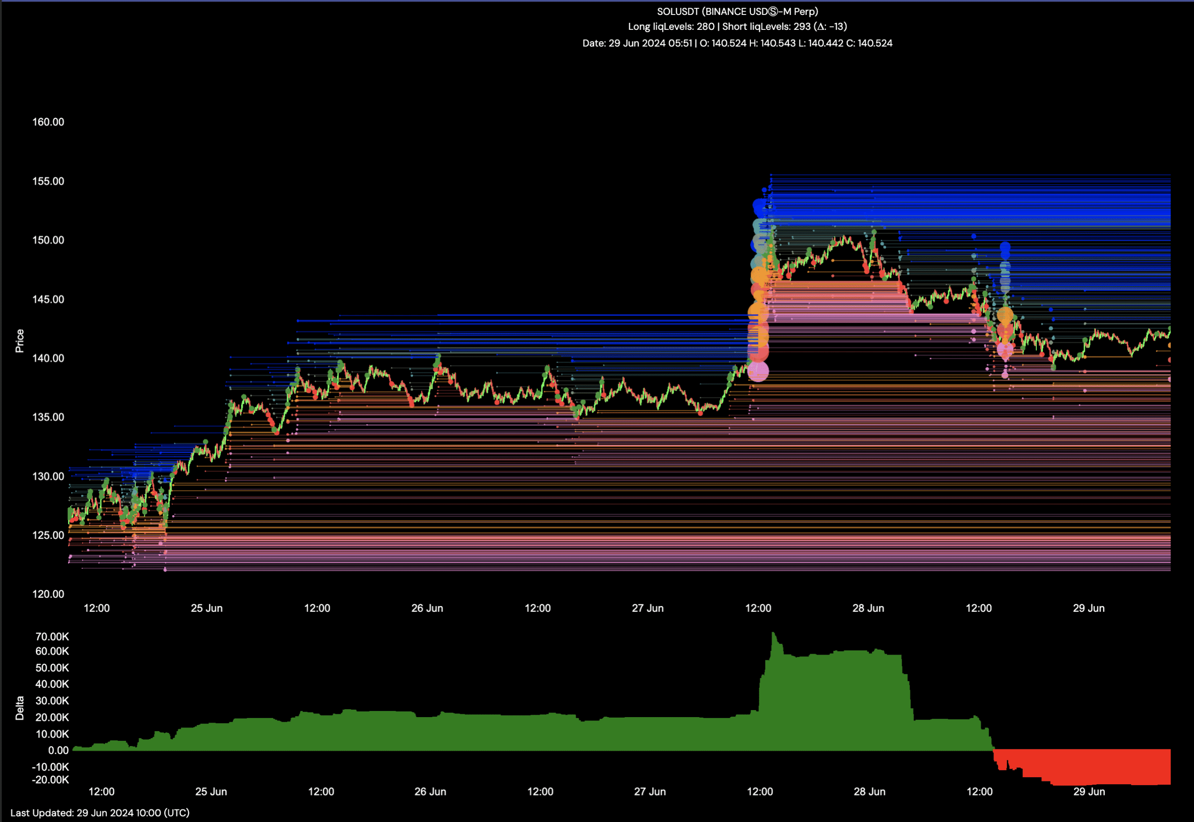
Task: Click the 27 Jun label under the price chart
Action: pyautogui.click(x=647, y=608)
